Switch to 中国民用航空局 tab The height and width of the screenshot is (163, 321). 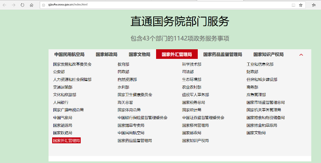click(69, 54)
